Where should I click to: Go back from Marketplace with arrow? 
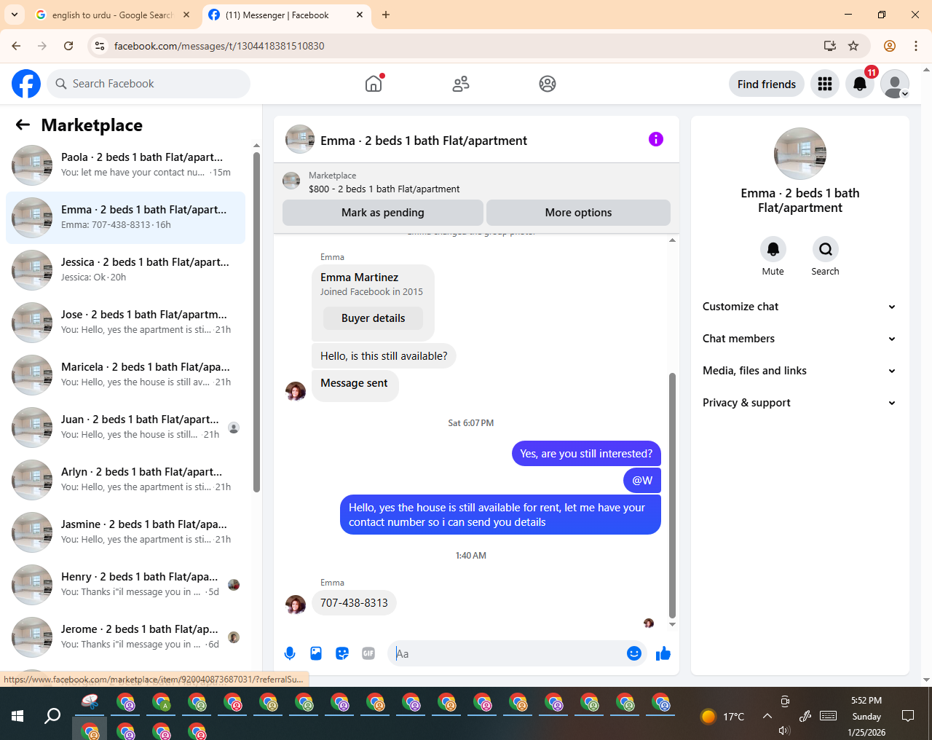click(23, 125)
